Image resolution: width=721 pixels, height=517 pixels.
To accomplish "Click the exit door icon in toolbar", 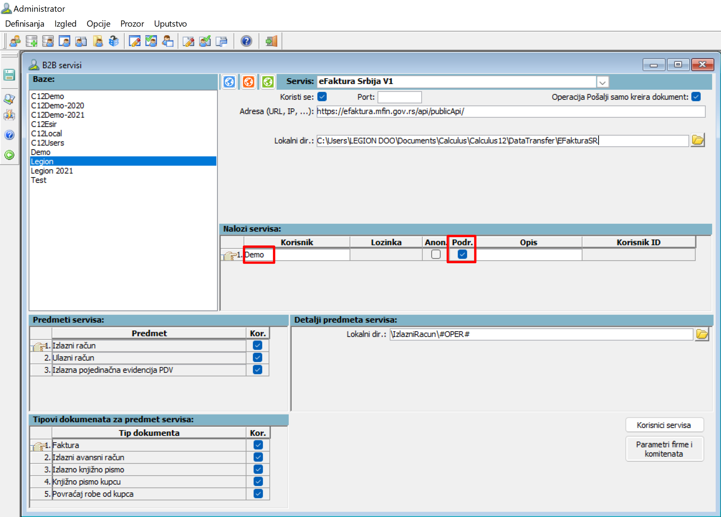I will click(x=271, y=41).
